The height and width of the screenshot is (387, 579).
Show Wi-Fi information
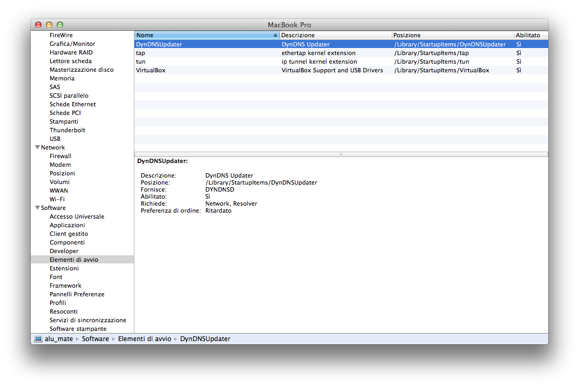click(57, 199)
